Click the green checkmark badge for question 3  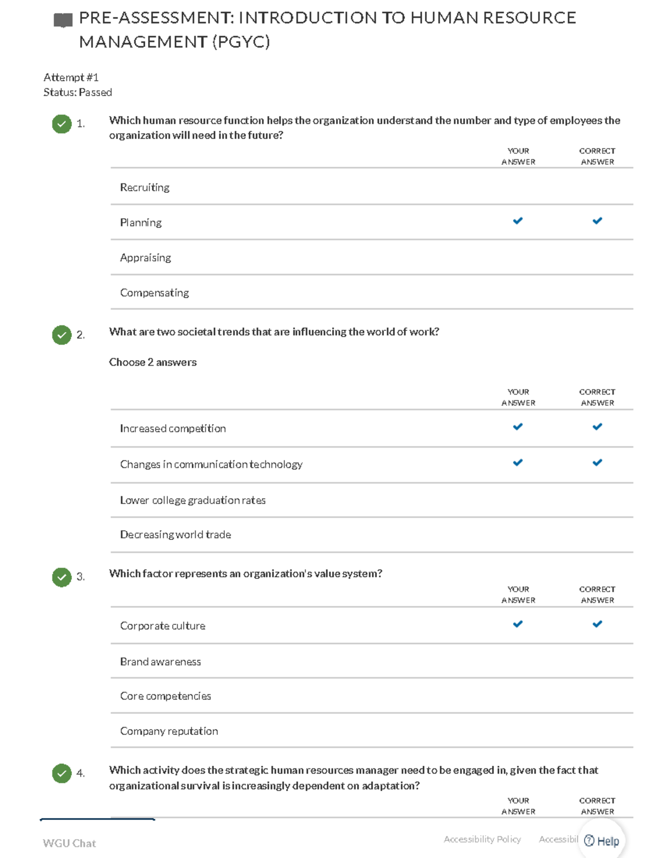pyautogui.click(x=62, y=577)
